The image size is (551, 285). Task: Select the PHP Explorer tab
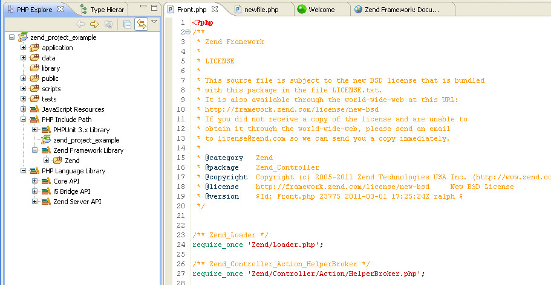click(x=35, y=10)
